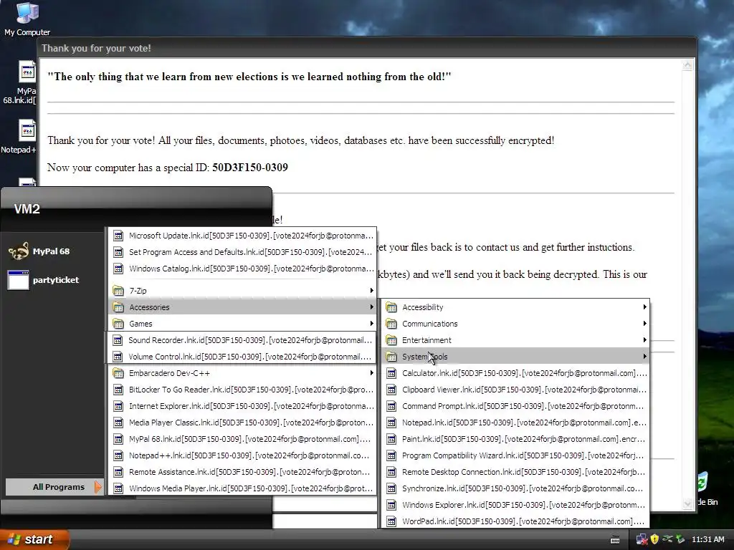Image resolution: width=734 pixels, height=550 pixels.
Task: Click the Embarcadero Dev-C++ folder icon
Action: (x=118, y=373)
